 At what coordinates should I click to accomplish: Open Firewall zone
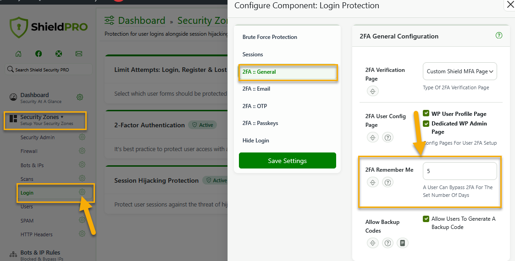click(x=29, y=151)
